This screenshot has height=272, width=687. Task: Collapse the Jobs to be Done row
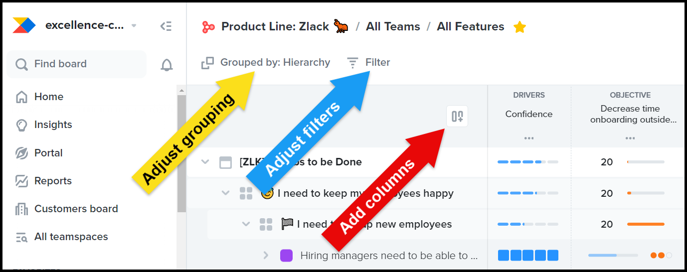(205, 162)
